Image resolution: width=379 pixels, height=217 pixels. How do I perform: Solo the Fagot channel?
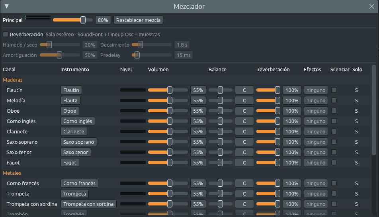[356, 163]
